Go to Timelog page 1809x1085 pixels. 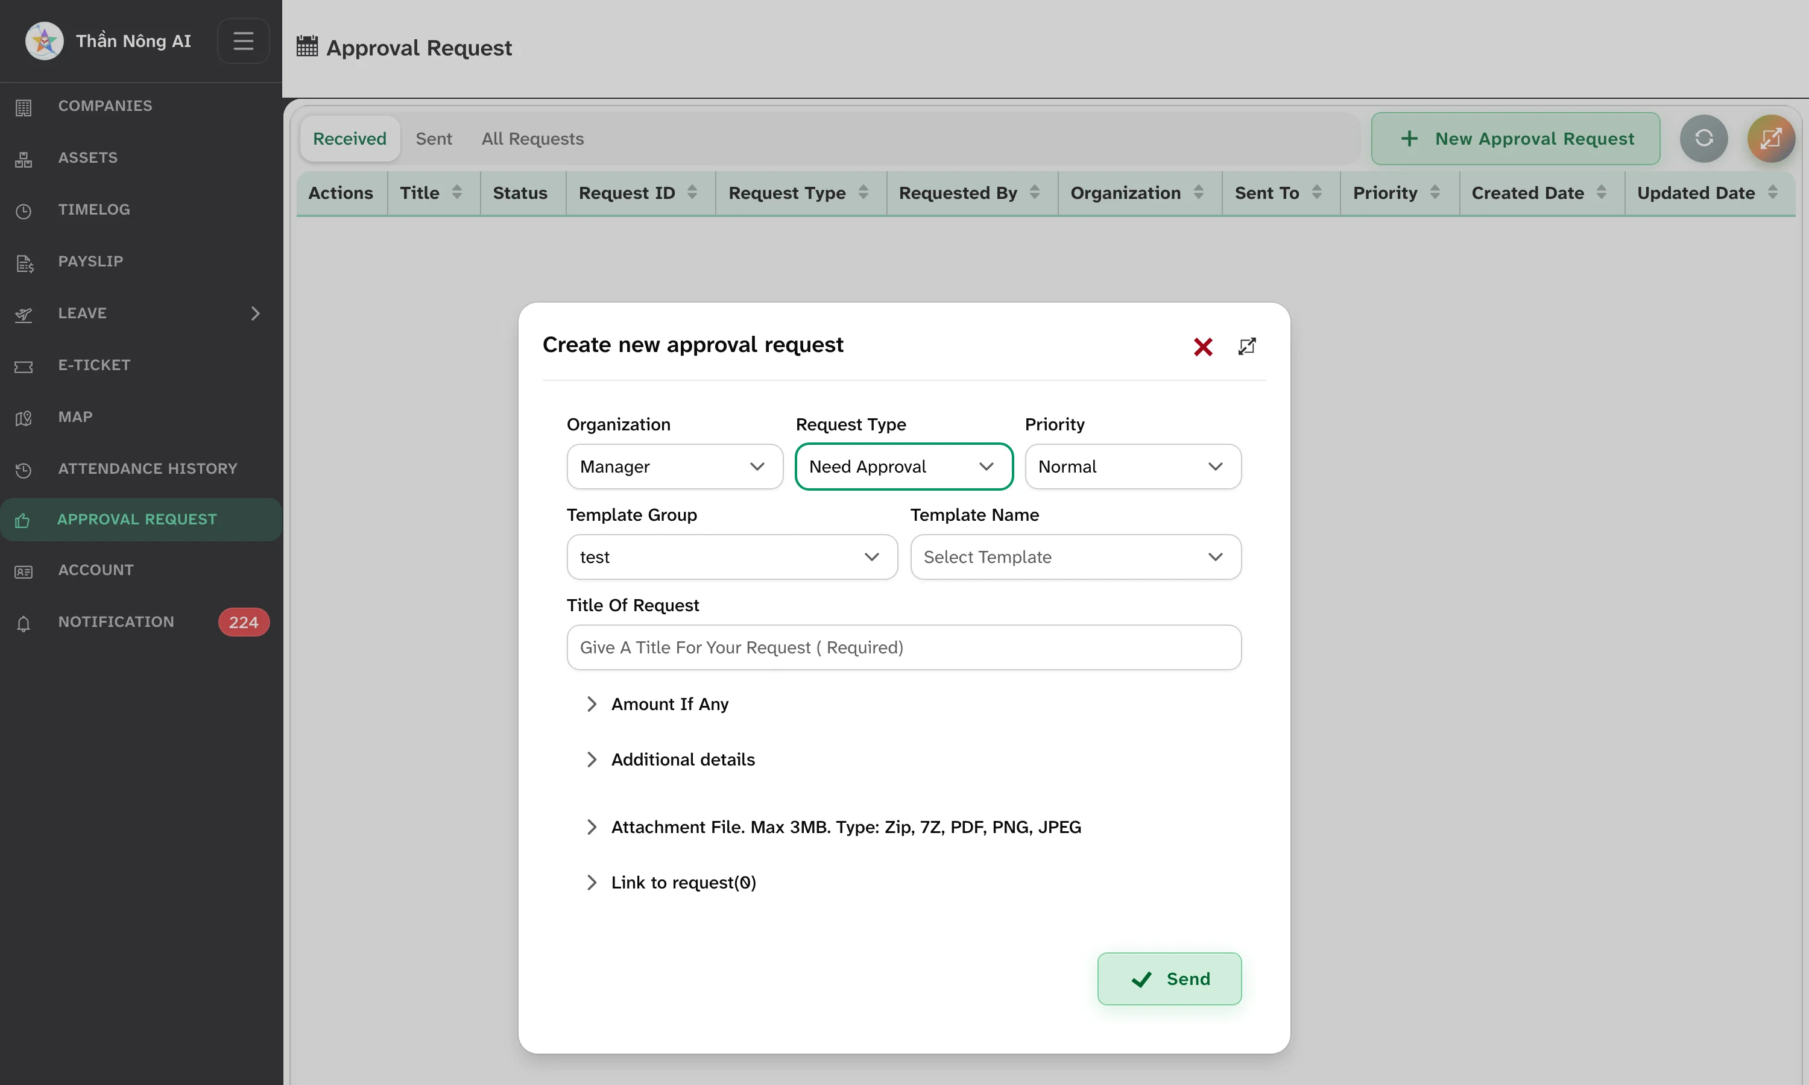click(141, 210)
